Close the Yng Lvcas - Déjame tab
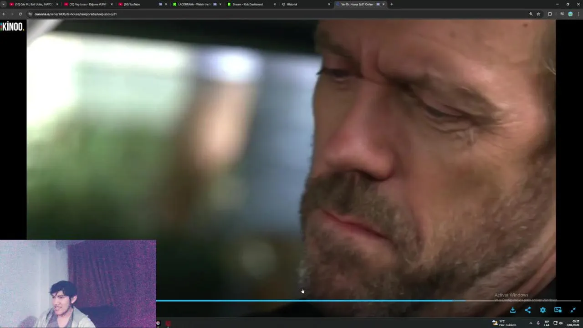583x328 pixels. tap(112, 4)
